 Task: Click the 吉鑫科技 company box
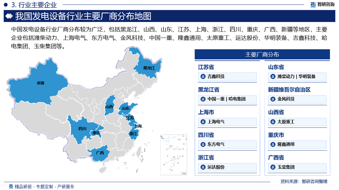tap(227, 76)
